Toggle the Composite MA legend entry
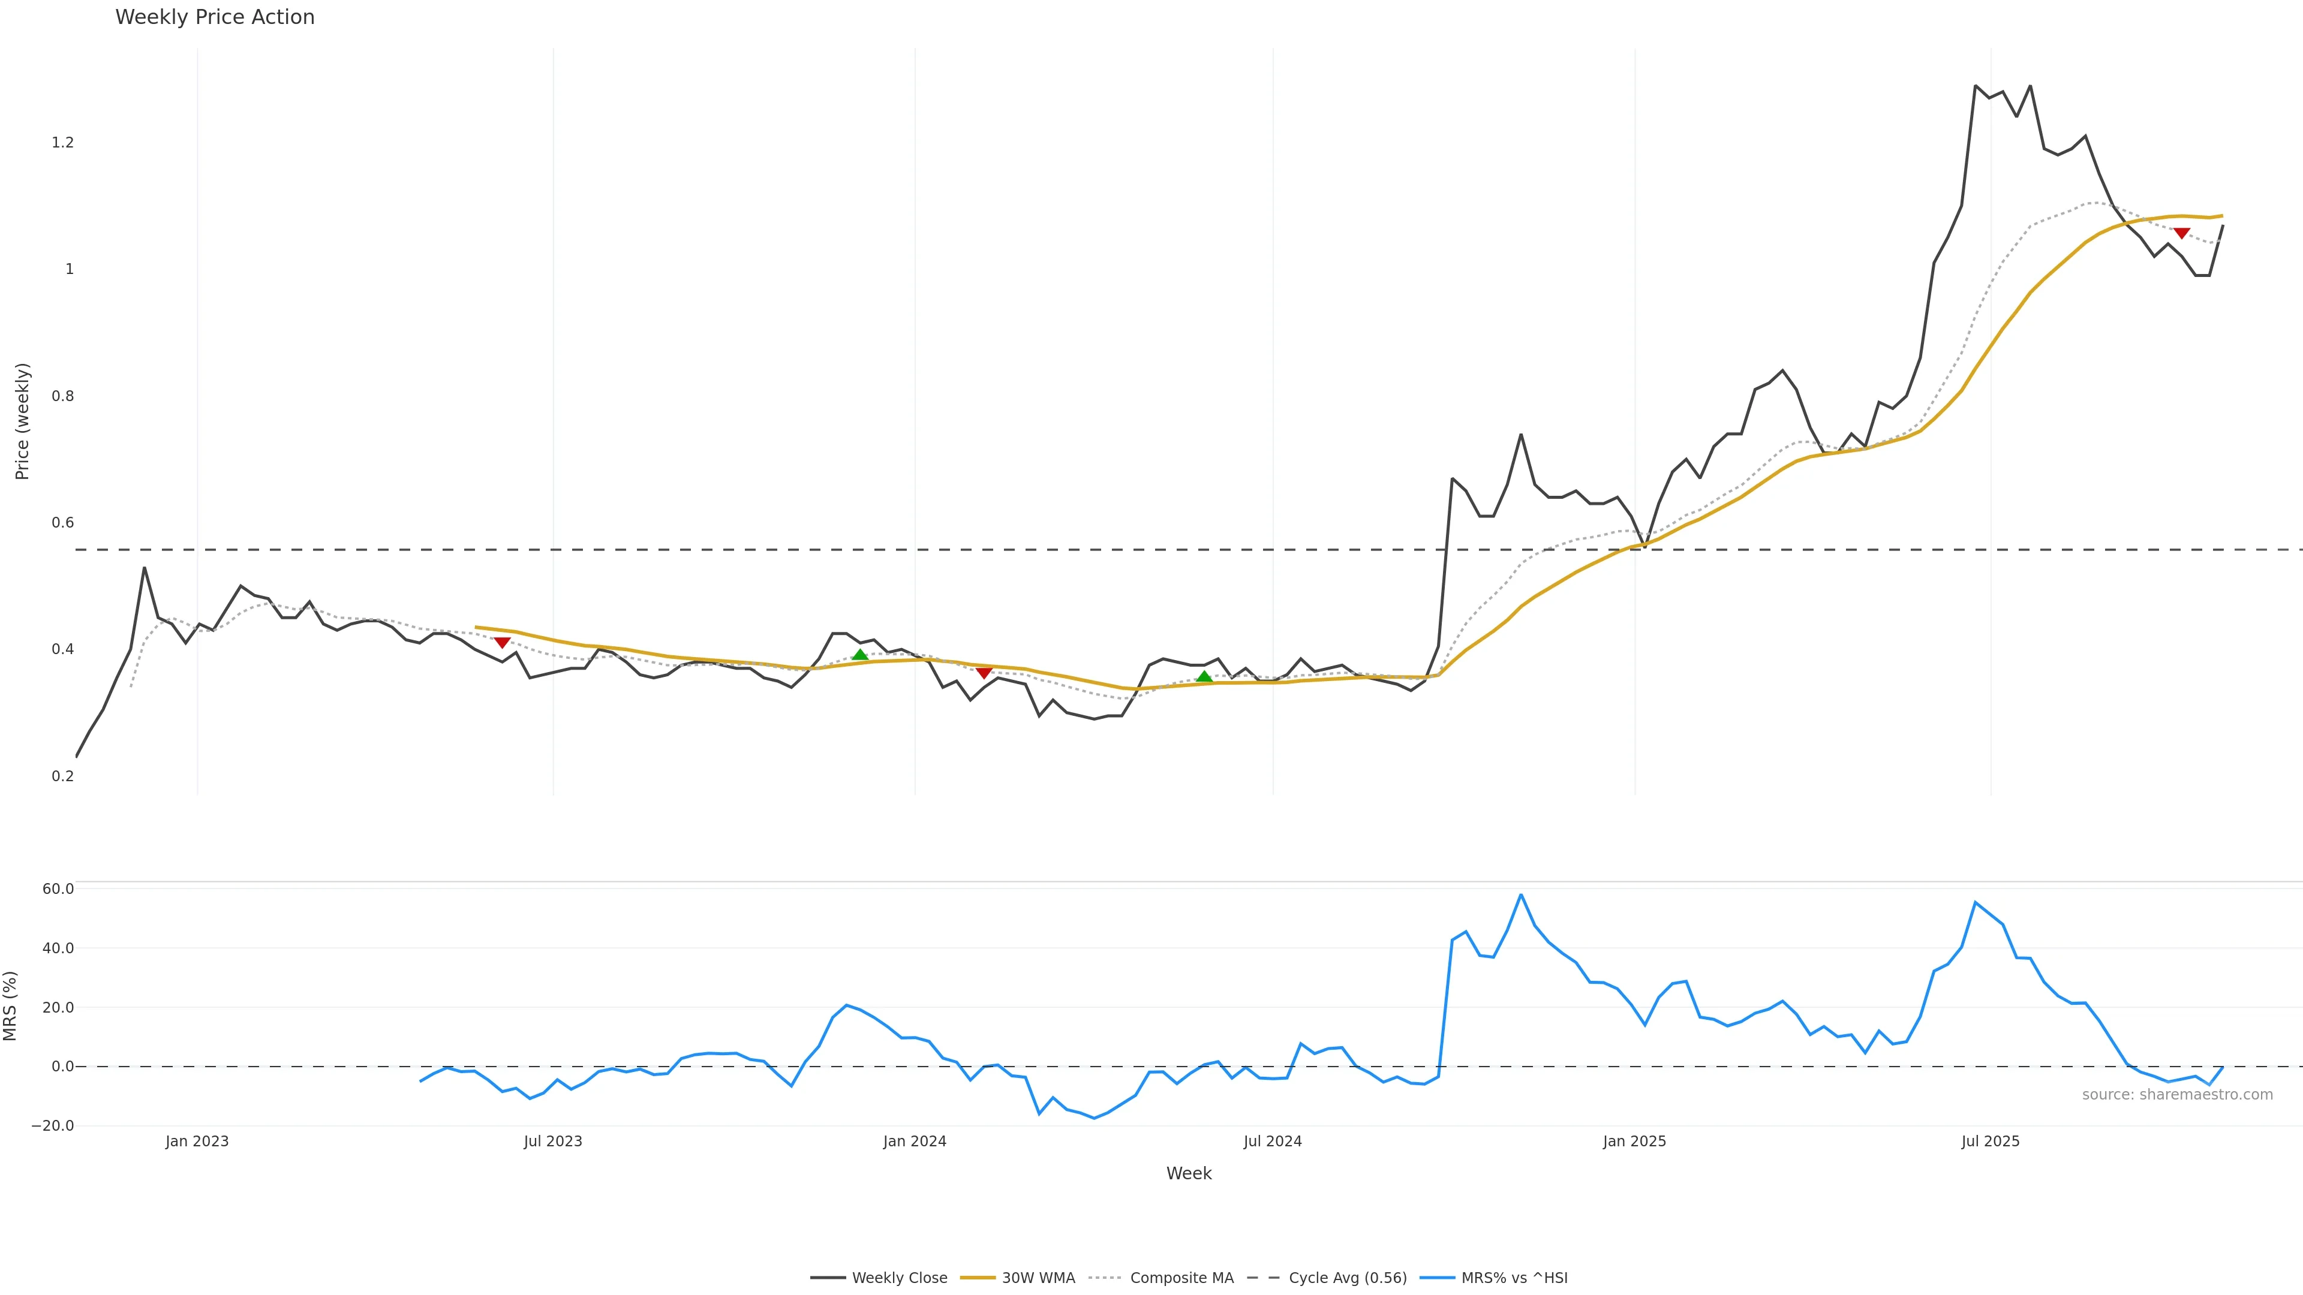The width and height of the screenshot is (2303, 1295). pos(1181,1278)
